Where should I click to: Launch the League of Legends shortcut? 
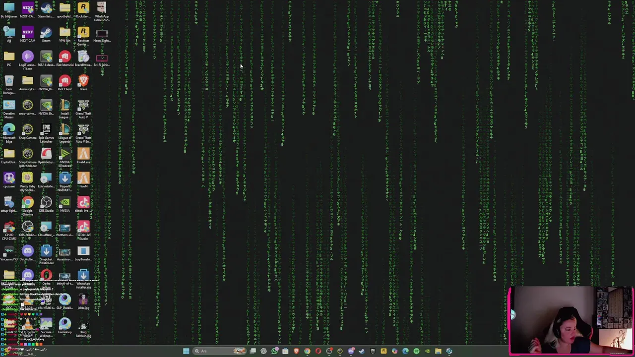click(65, 134)
